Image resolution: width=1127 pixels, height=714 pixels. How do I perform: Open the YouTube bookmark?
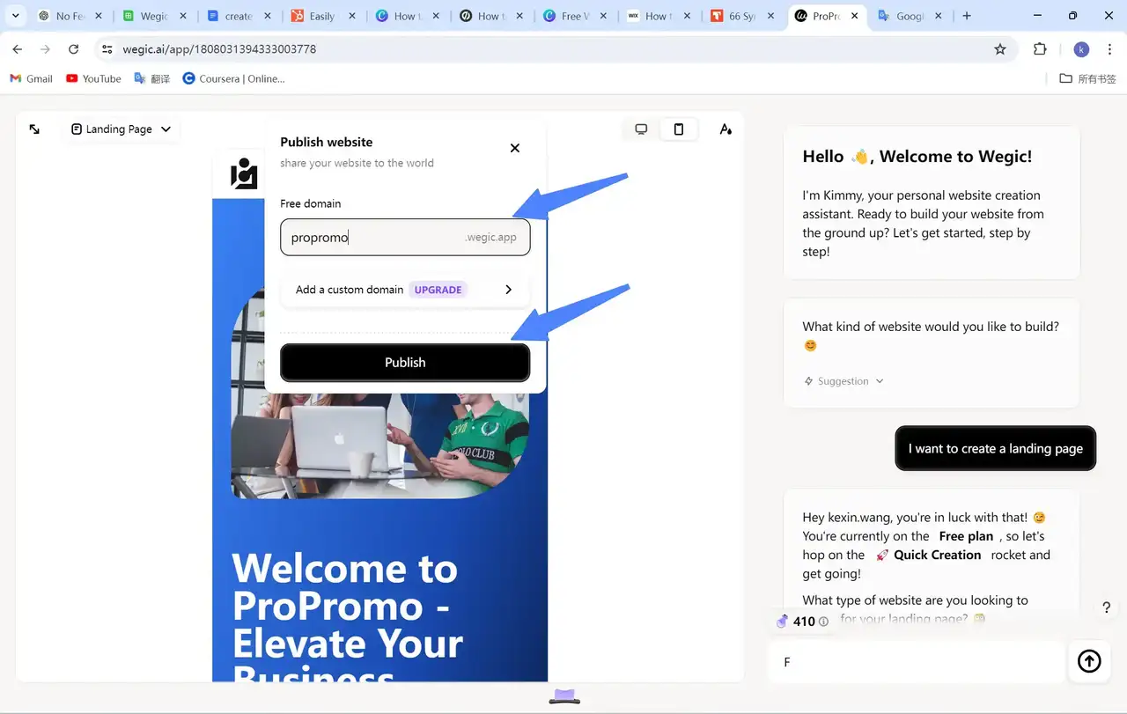click(x=93, y=78)
